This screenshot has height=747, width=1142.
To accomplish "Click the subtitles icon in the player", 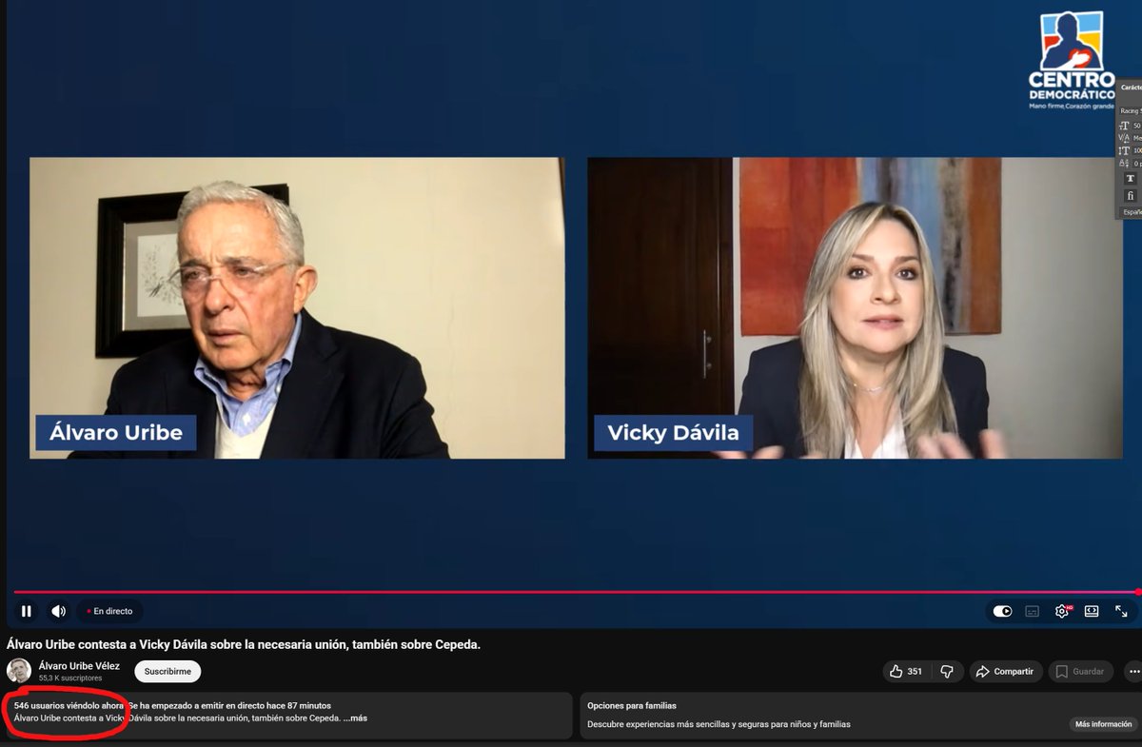I will pyautogui.click(x=1032, y=611).
